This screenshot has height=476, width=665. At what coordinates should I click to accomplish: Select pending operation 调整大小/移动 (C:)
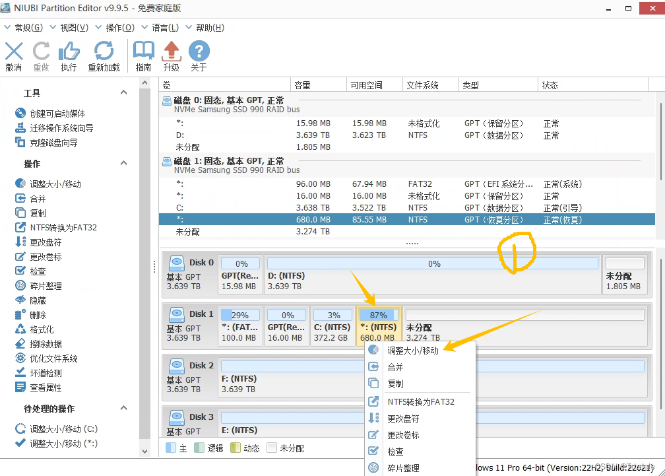tap(57, 429)
